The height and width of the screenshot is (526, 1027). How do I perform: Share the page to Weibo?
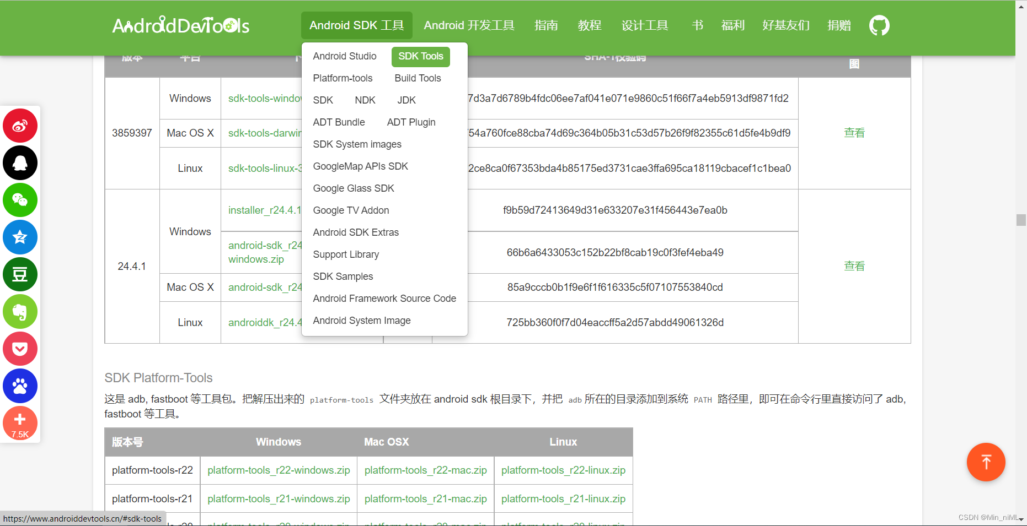tap(20, 126)
